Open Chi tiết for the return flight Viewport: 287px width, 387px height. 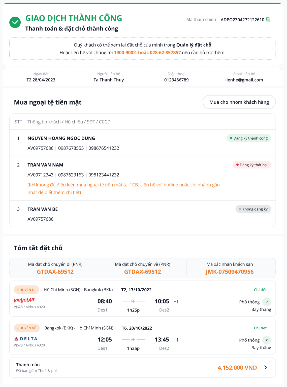coord(260,328)
